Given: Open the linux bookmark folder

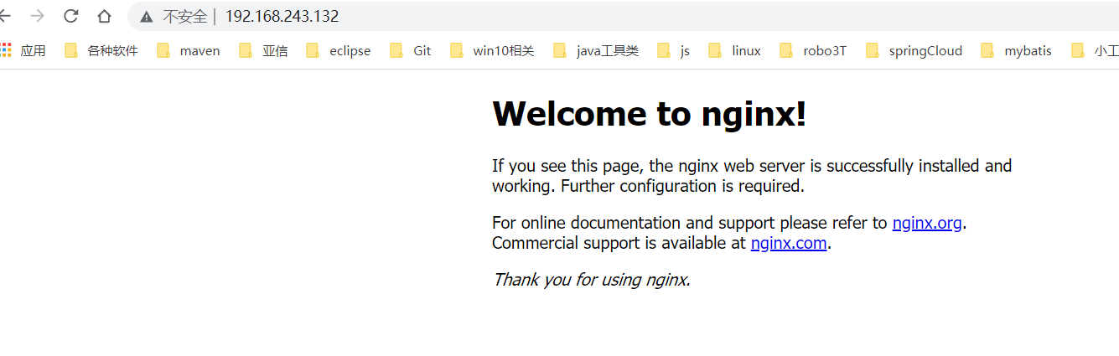Looking at the screenshot, I should pyautogui.click(x=735, y=50).
